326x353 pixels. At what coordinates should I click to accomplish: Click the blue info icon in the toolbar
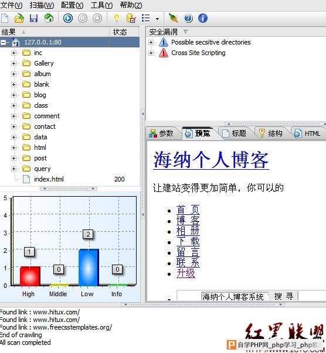(x=203, y=18)
